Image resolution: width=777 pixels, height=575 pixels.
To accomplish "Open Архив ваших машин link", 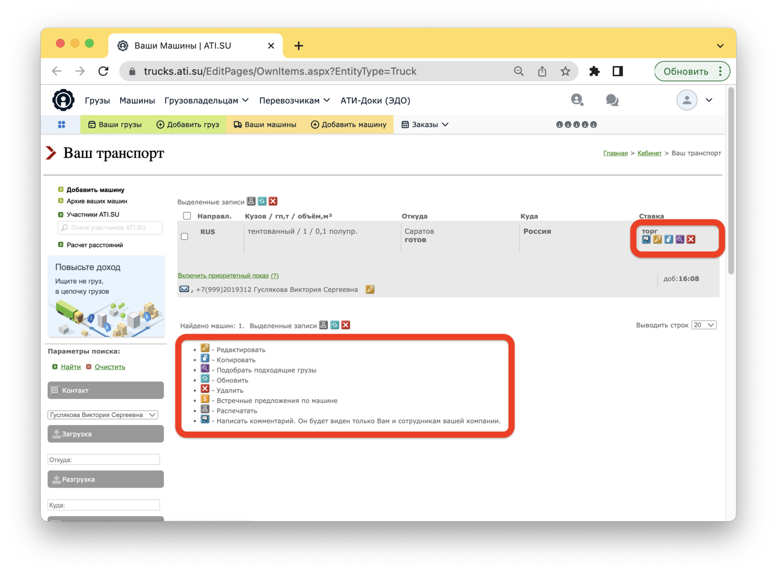I will pos(97,201).
